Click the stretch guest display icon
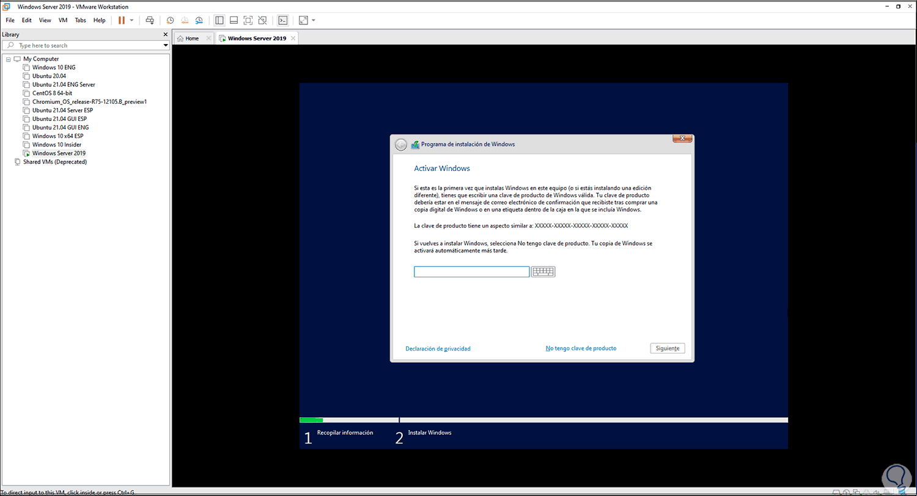Viewport: 917px width, 496px height. pyautogui.click(x=303, y=20)
